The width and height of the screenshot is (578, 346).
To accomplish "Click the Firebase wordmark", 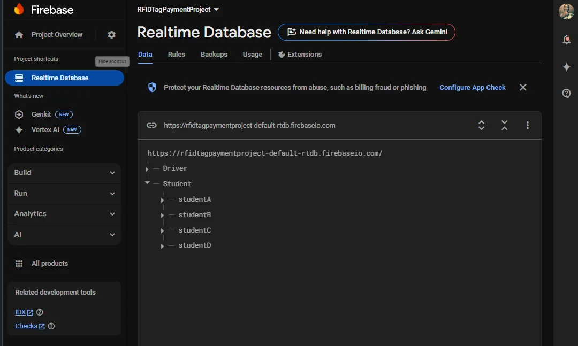I will pyautogui.click(x=52, y=10).
